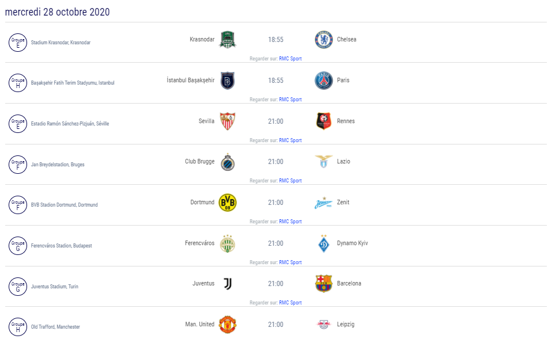This screenshot has width=548, height=339.
Task: Click the İstanbul Başakşehir badge
Action: click(x=228, y=81)
